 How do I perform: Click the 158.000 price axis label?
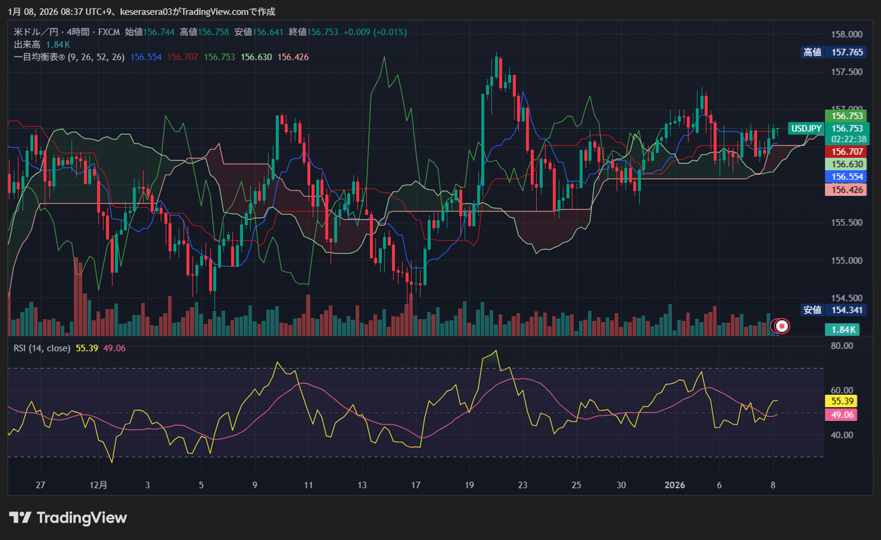[847, 34]
